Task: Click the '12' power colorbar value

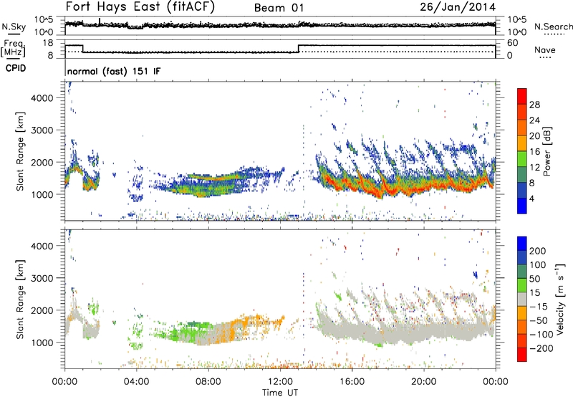Action: click(x=534, y=168)
